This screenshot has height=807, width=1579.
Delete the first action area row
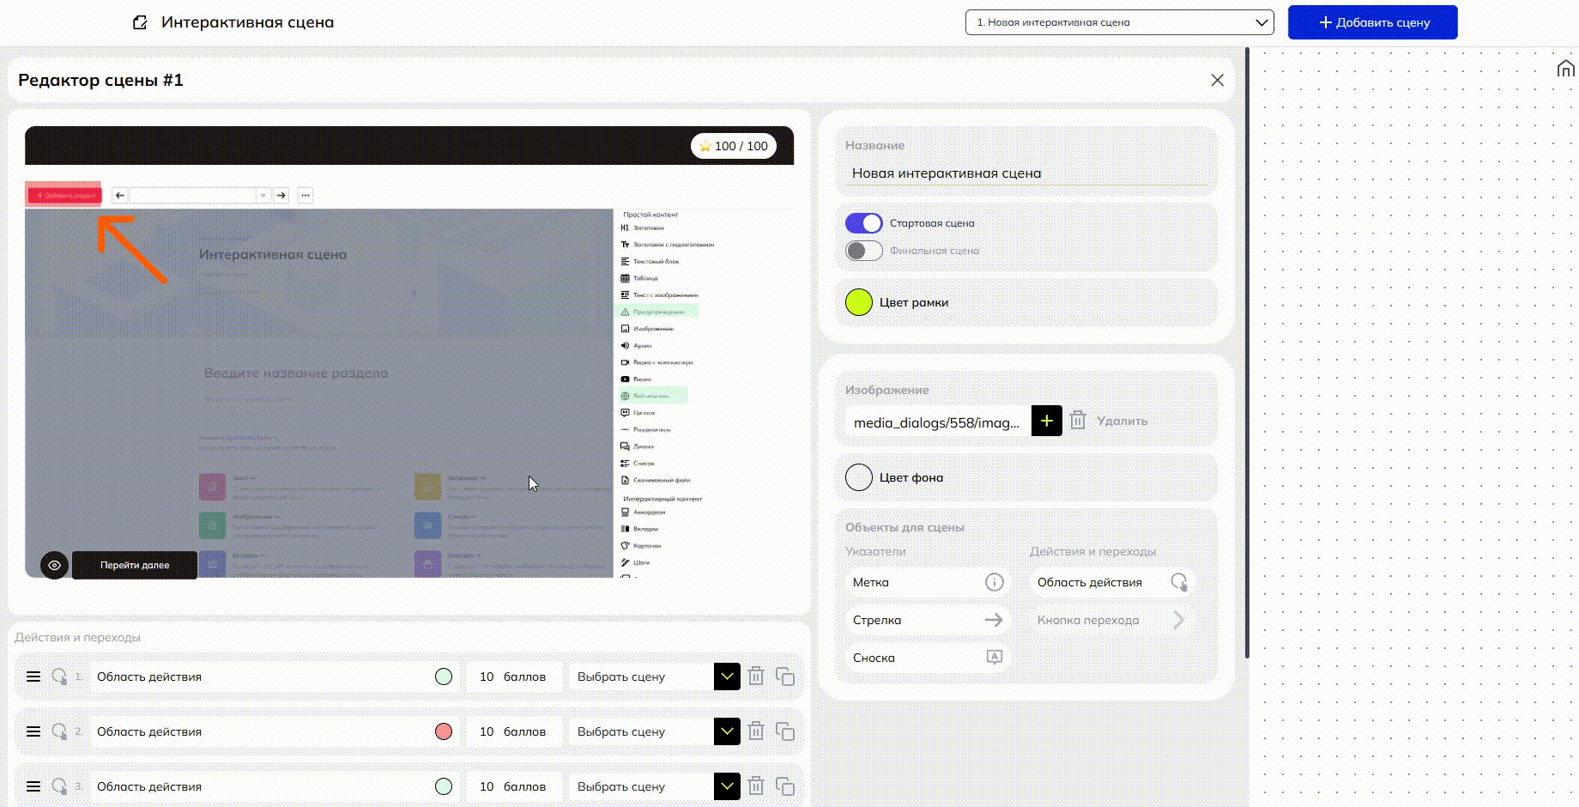[756, 677]
